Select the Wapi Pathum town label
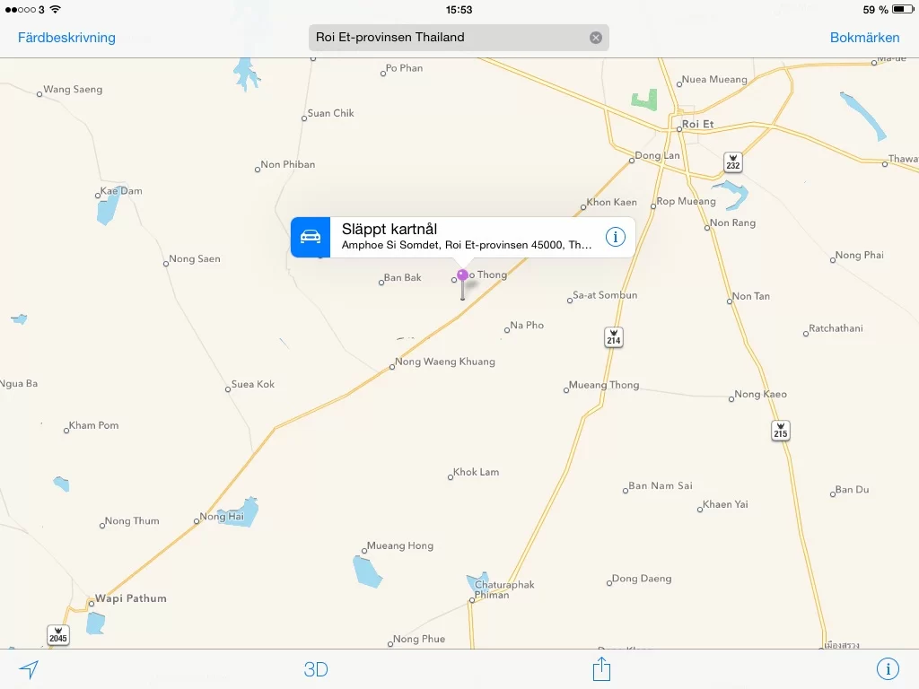This screenshot has height=689, width=919. pos(131,598)
